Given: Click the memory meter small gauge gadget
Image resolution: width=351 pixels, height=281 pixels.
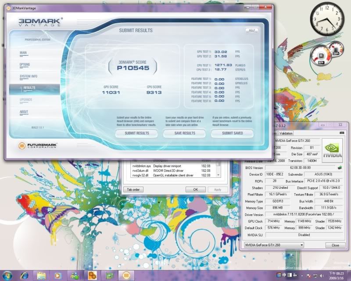Looking at the screenshot, I should (336, 49).
